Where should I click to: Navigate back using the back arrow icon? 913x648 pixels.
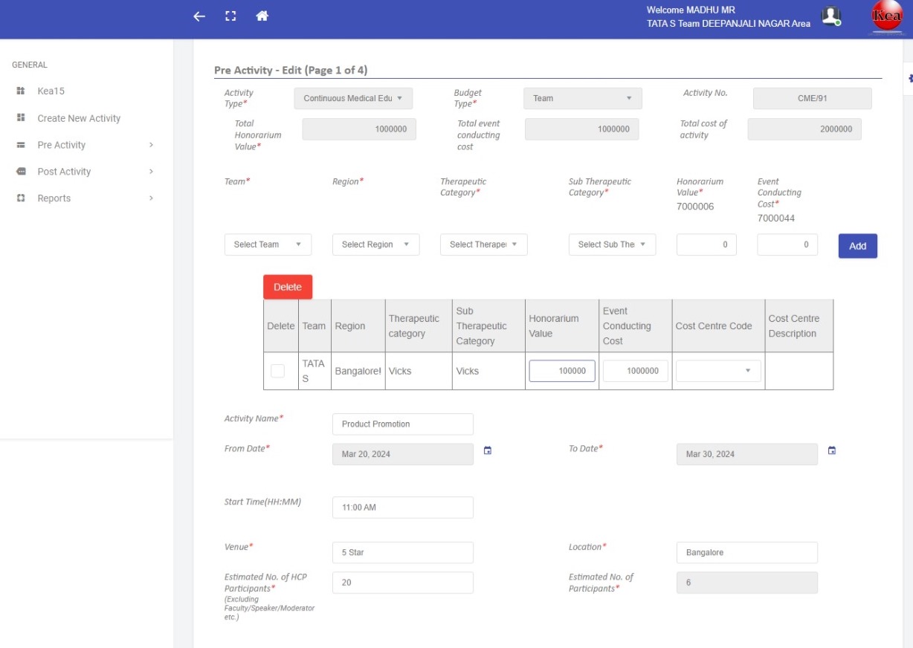[x=198, y=16]
